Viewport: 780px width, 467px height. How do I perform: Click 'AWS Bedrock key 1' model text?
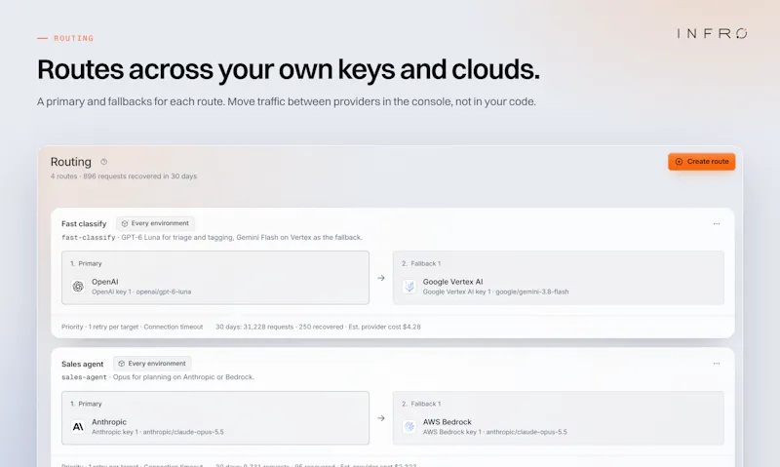click(495, 432)
